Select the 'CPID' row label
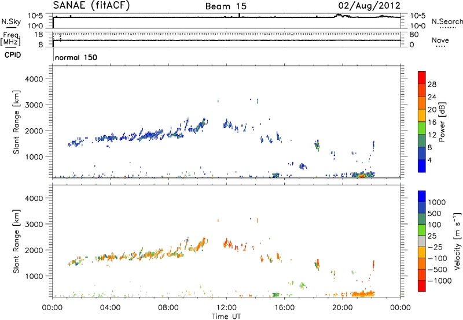This screenshot has height=320, width=463. [13, 55]
